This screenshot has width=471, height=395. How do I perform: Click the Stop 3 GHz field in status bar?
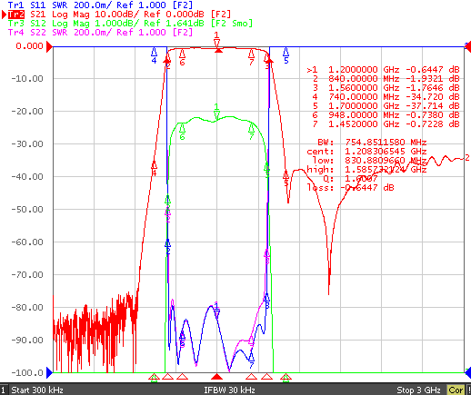pos(418,390)
